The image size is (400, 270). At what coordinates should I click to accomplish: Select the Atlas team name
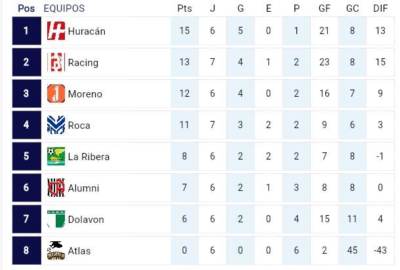pos(79,251)
